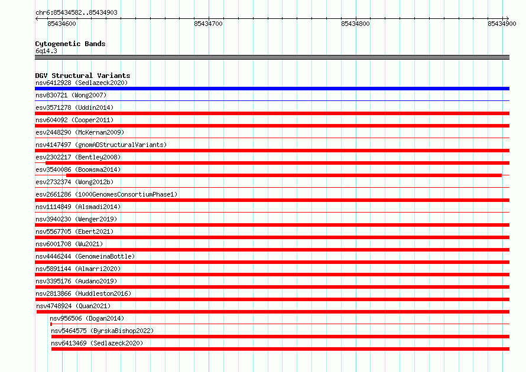Viewport: 526px width, 372px height.
Task: Select nsv4748924 (Quan2021) label
Action: coord(73,306)
